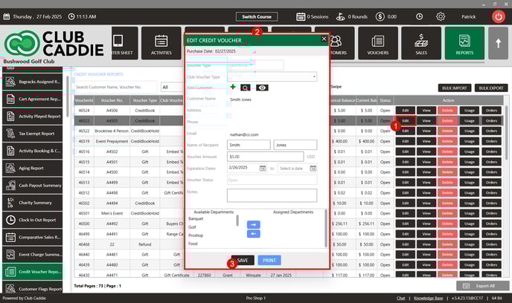Click the up arrow collapse navigation button
Image resolution: width=512 pixels, height=303 pixels.
[497, 44]
